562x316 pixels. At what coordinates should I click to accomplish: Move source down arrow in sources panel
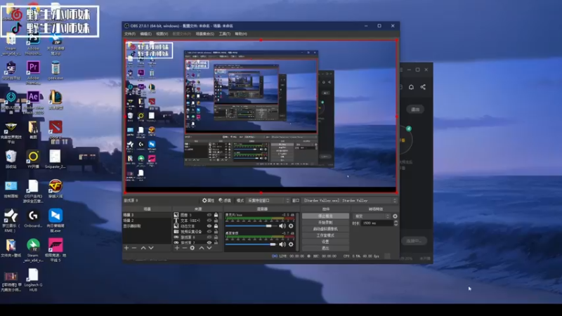pyautogui.click(x=209, y=248)
